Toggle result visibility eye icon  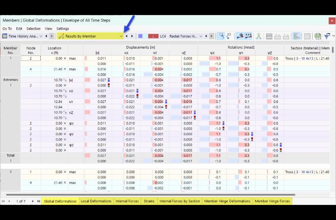click(x=240, y=36)
